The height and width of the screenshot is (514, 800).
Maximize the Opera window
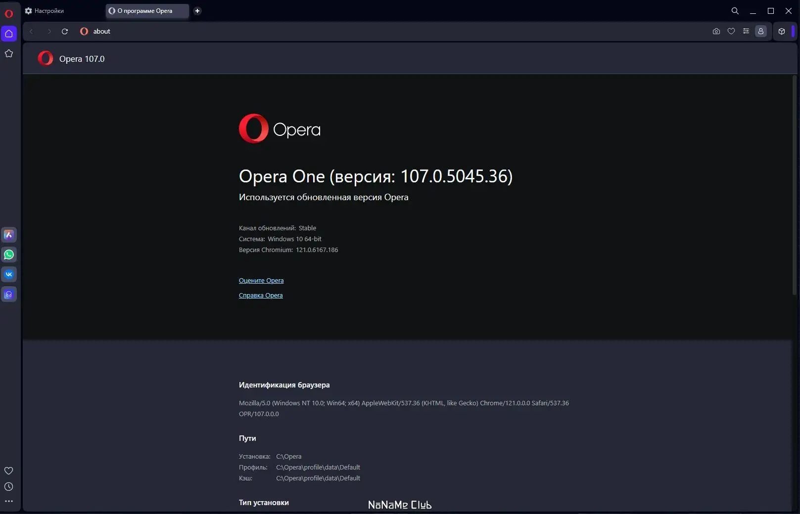pyautogui.click(x=771, y=11)
